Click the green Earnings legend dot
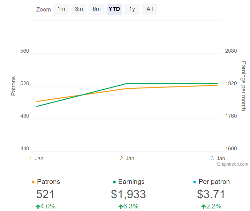The image size is (250, 211). (x=114, y=182)
